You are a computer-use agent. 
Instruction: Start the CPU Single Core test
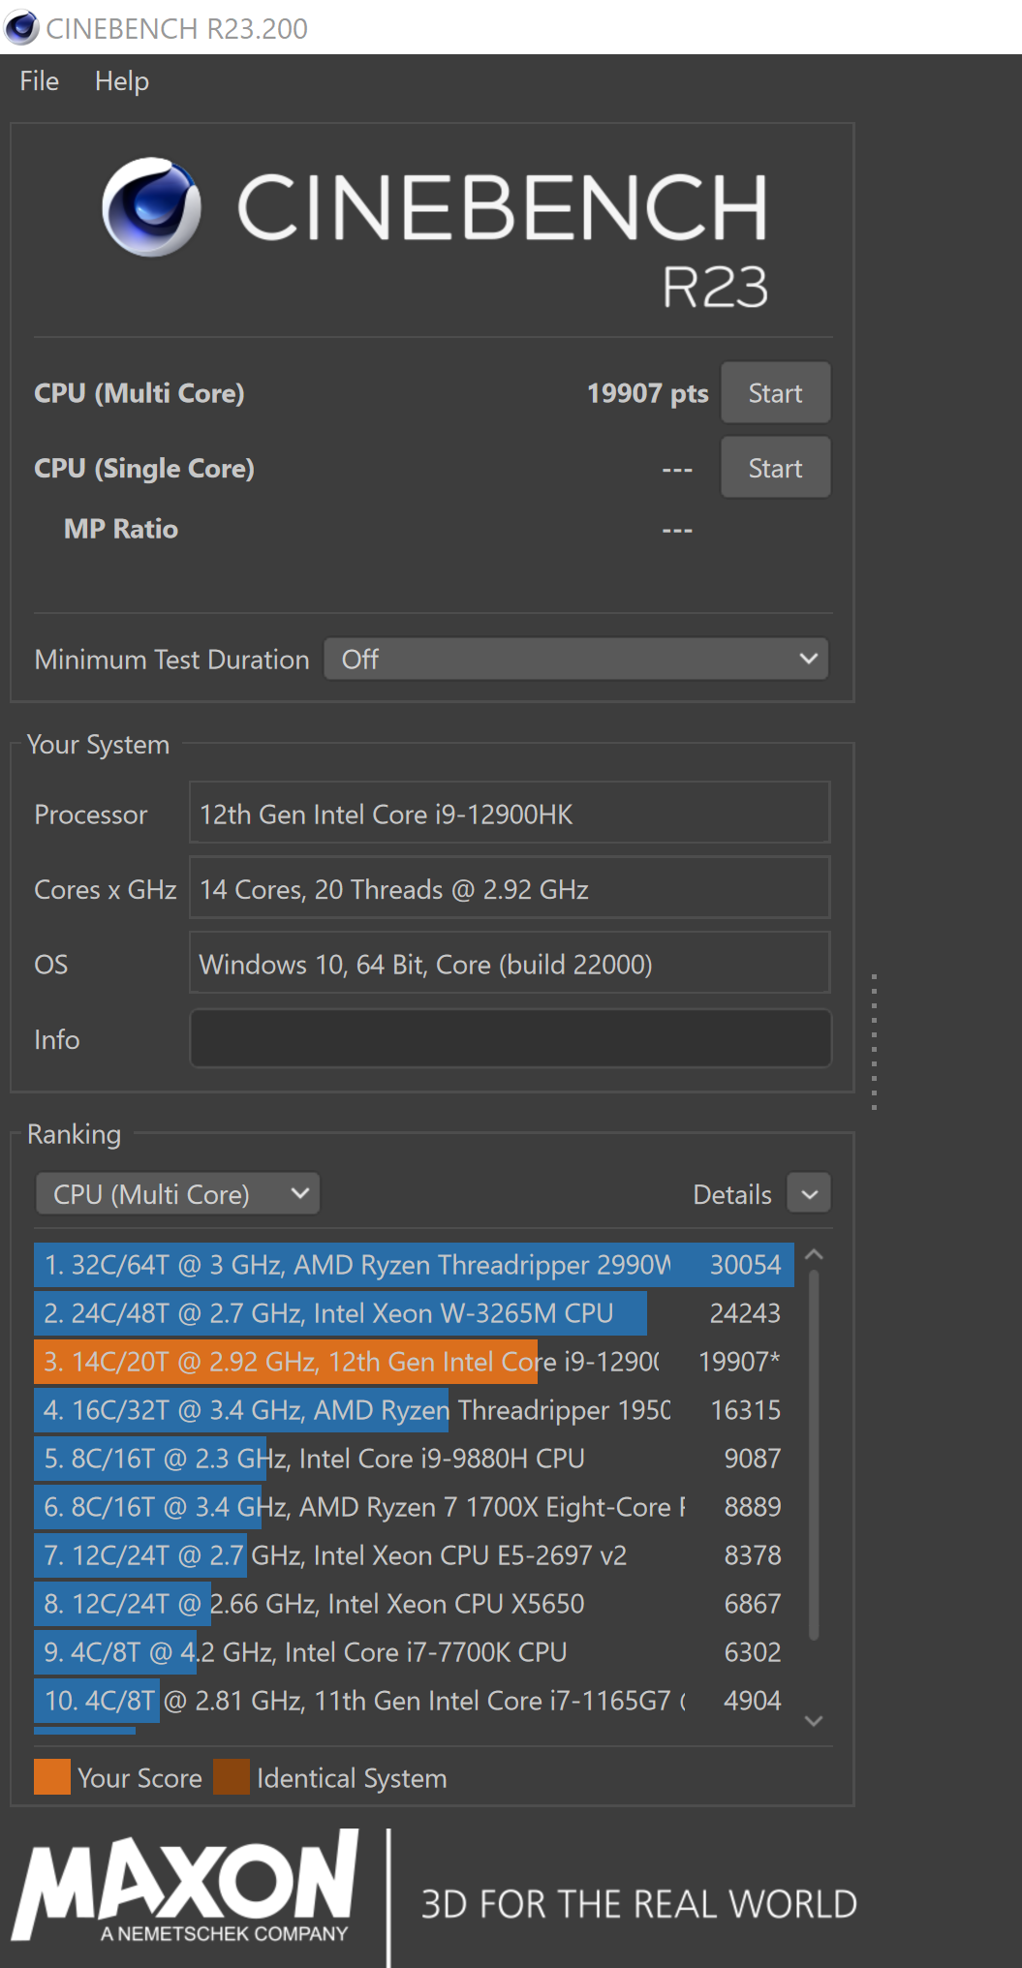(x=774, y=469)
